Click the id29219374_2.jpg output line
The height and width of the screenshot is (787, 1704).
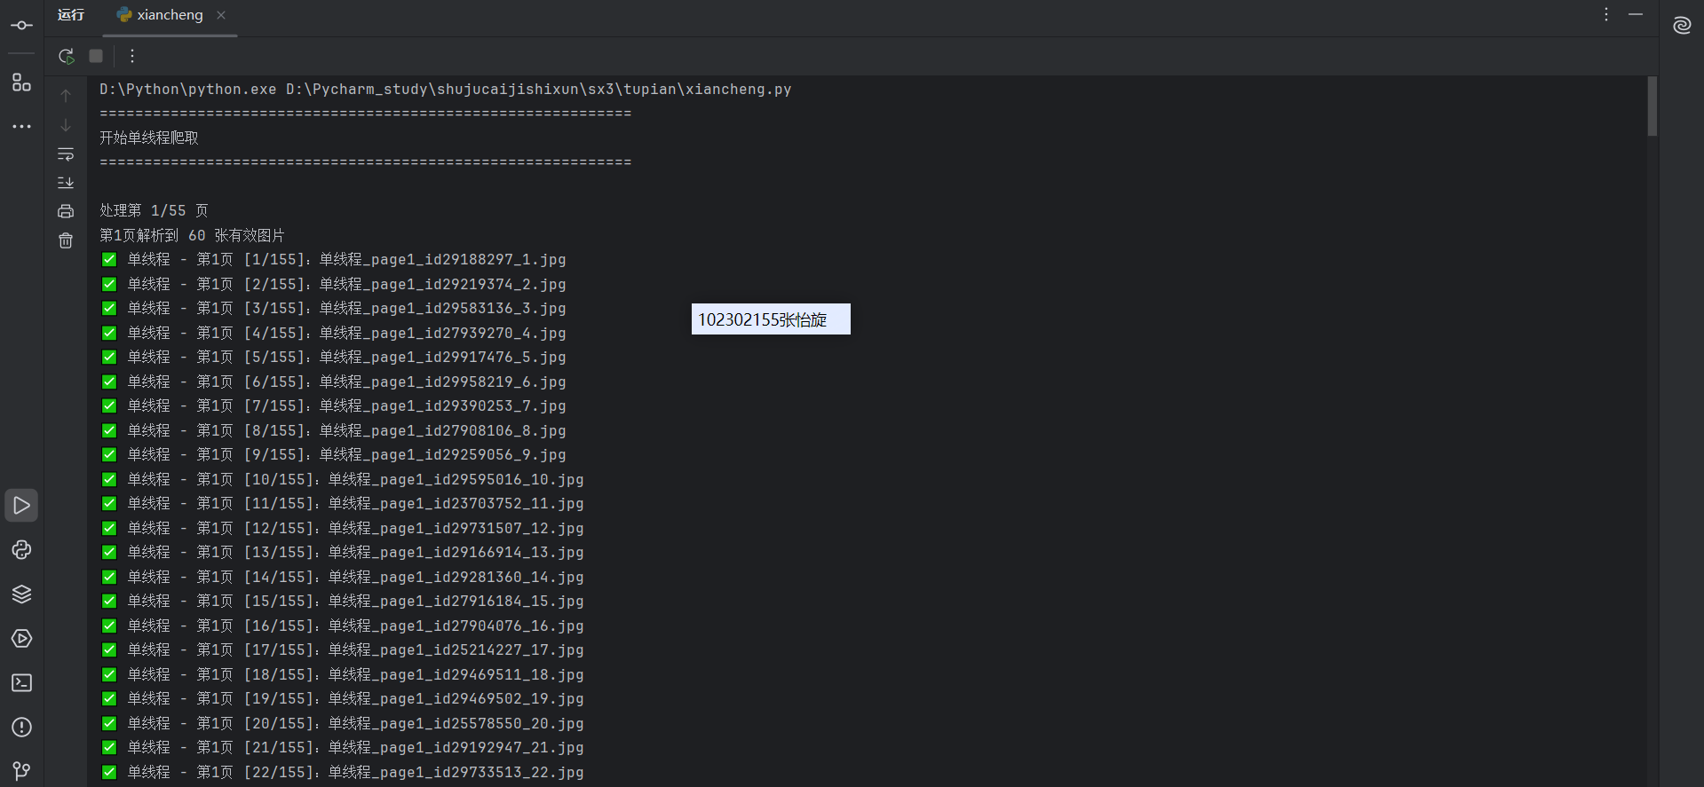click(334, 284)
